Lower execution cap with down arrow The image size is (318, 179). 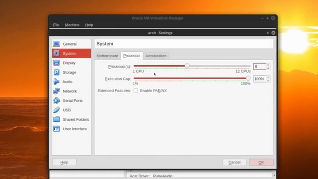(268, 81)
